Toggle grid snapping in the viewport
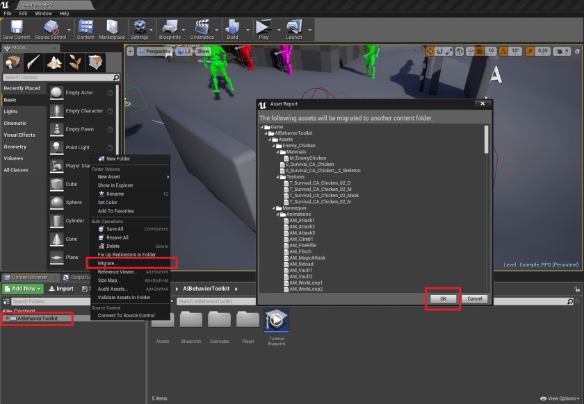The height and width of the screenshot is (404, 584). click(479, 51)
